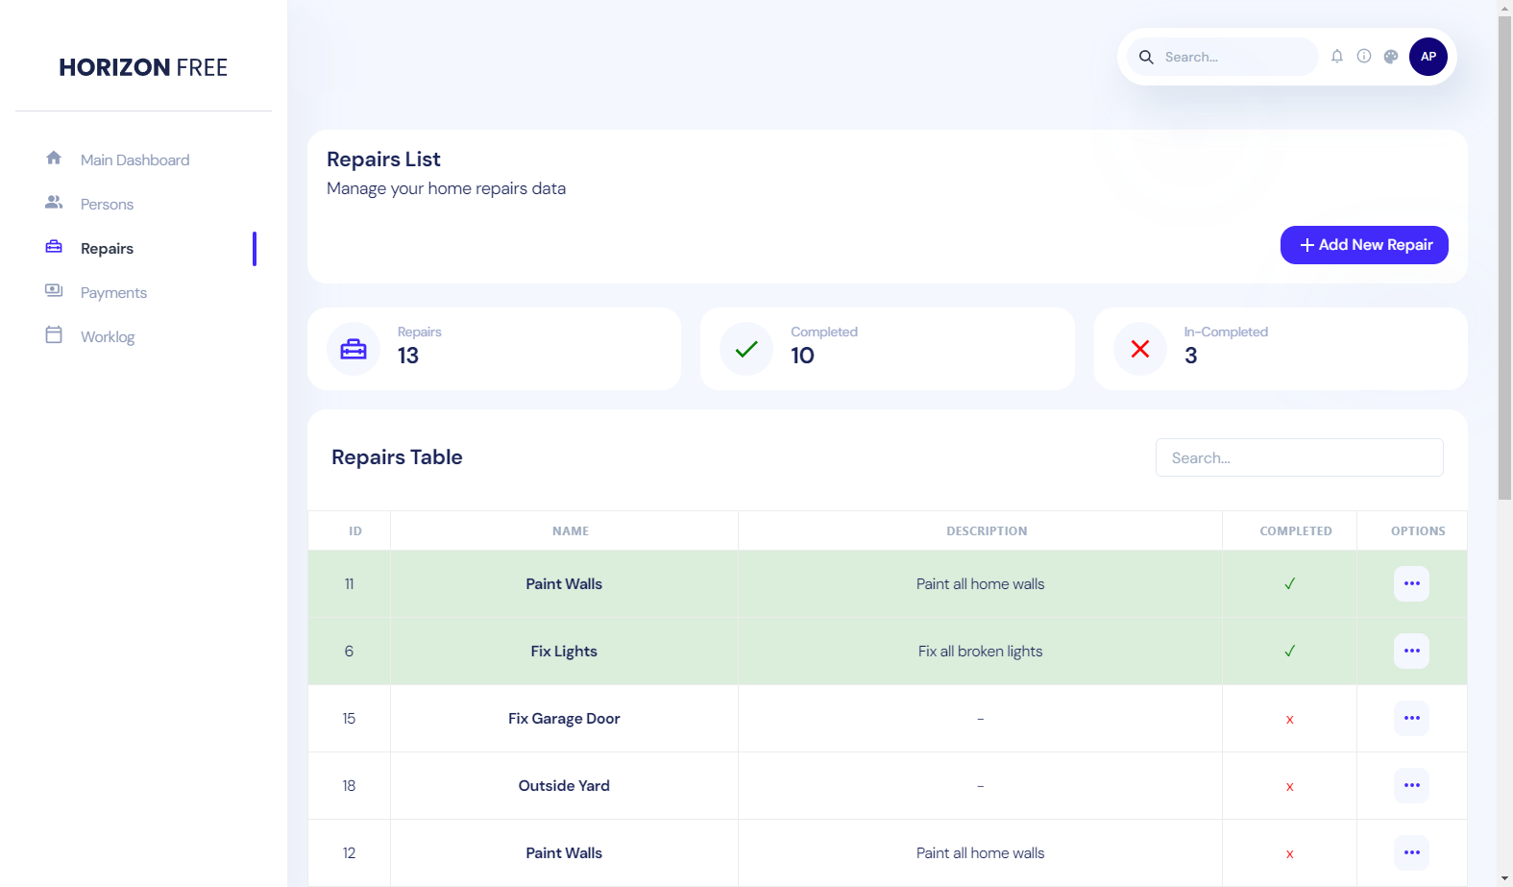The height and width of the screenshot is (887, 1513).
Task: Open options menu for row 11 Paint Walls
Action: [x=1411, y=583]
